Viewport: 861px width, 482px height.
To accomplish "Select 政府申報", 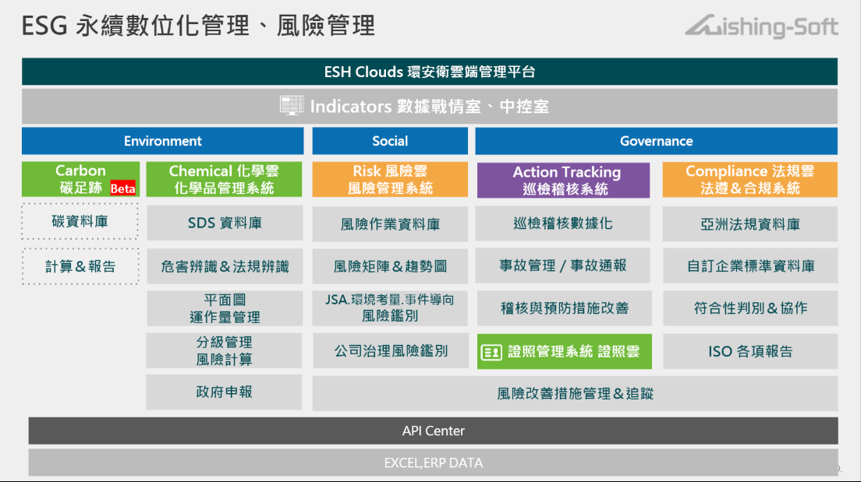I will pos(224,392).
